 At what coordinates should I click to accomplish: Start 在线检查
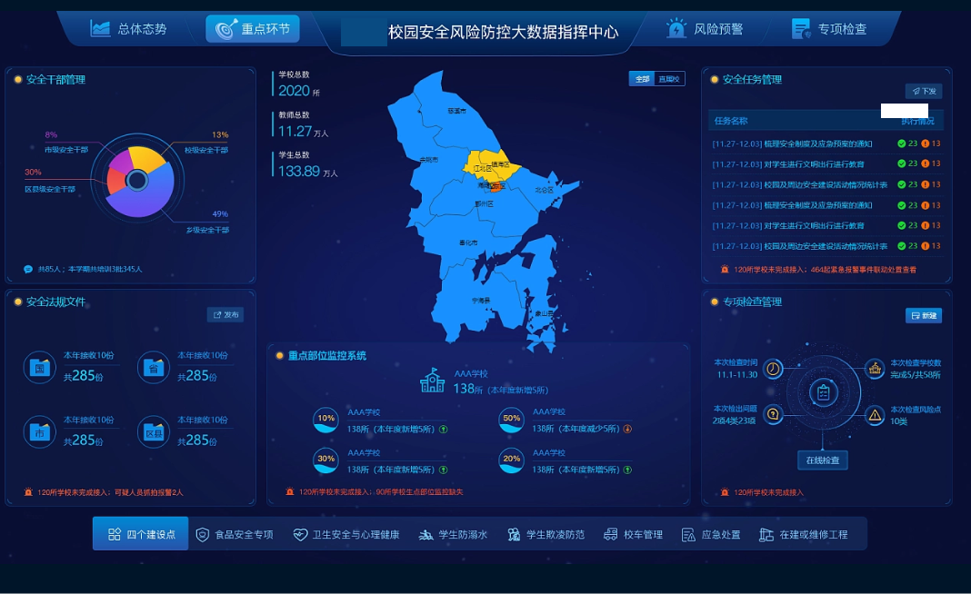[823, 460]
